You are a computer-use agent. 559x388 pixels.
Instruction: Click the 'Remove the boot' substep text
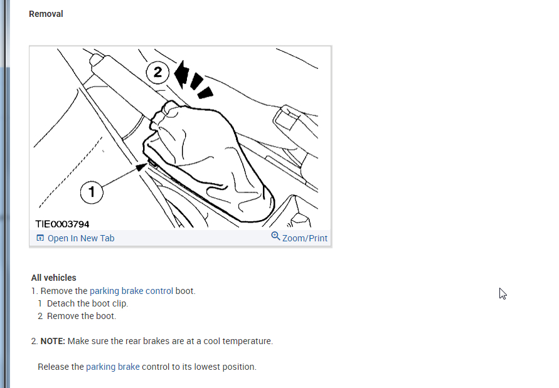tap(82, 316)
